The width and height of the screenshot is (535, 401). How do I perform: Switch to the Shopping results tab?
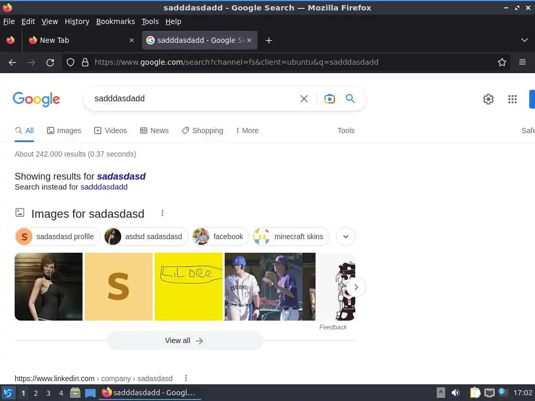202,131
